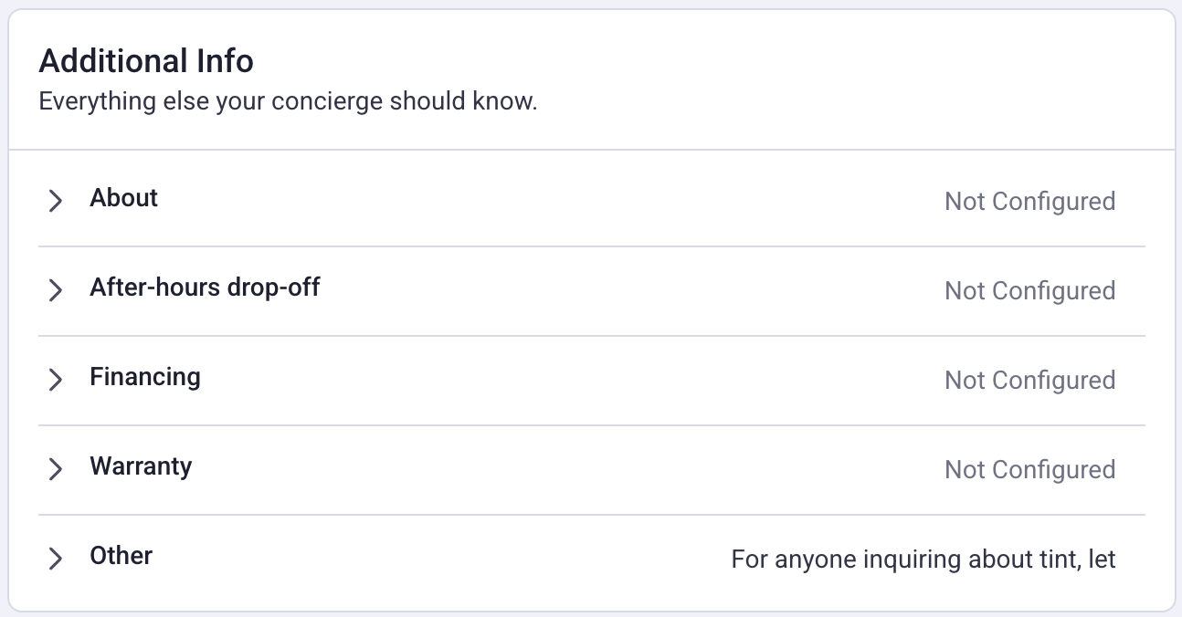The image size is (1182, 617).
Task: Open the About label
Action: [x=123, y=198]
